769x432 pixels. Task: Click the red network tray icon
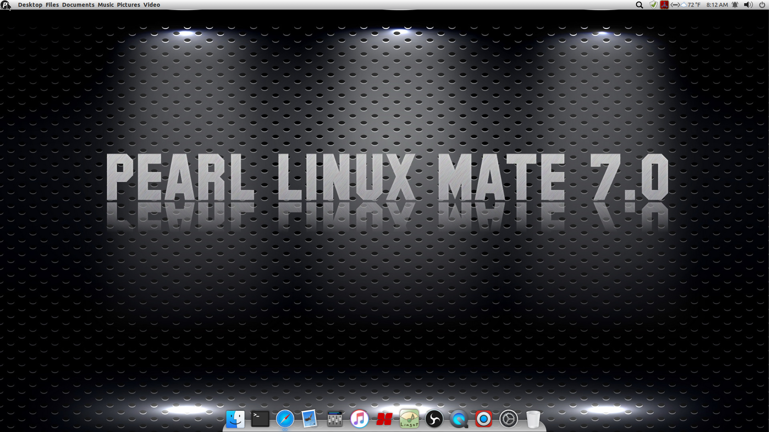pyautogui.click(x=664, y=5)
